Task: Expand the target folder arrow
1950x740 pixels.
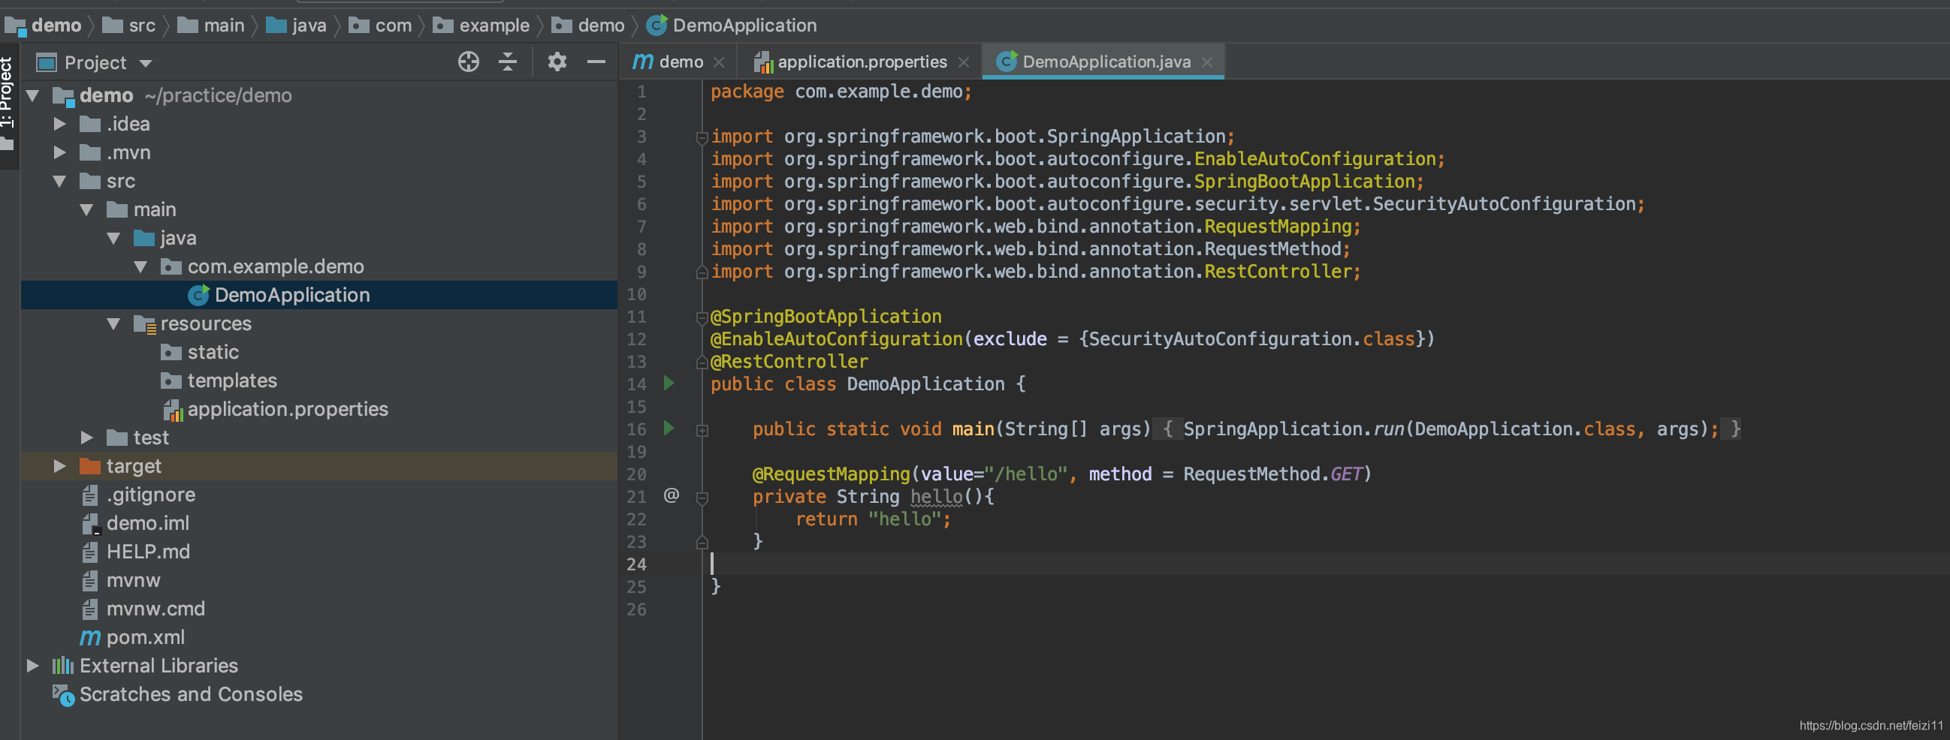Action: [x=60, y=466]
